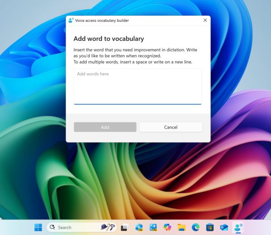Screen dimensions: 271x235
Task: Cancel adding a word to vocabulary
Action: [171, 127]
